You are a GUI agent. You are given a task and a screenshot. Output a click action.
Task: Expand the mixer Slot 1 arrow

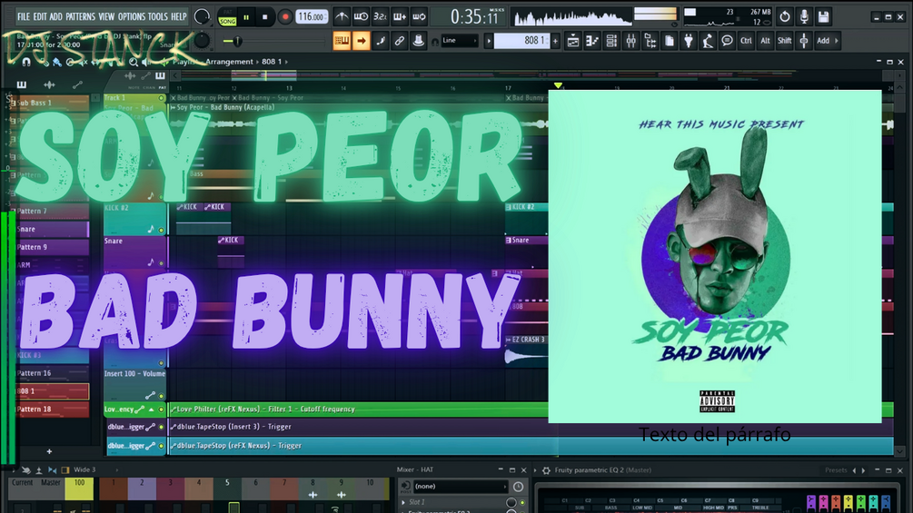404,502
